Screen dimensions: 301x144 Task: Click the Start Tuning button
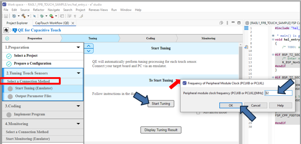(x=161, y=104)
